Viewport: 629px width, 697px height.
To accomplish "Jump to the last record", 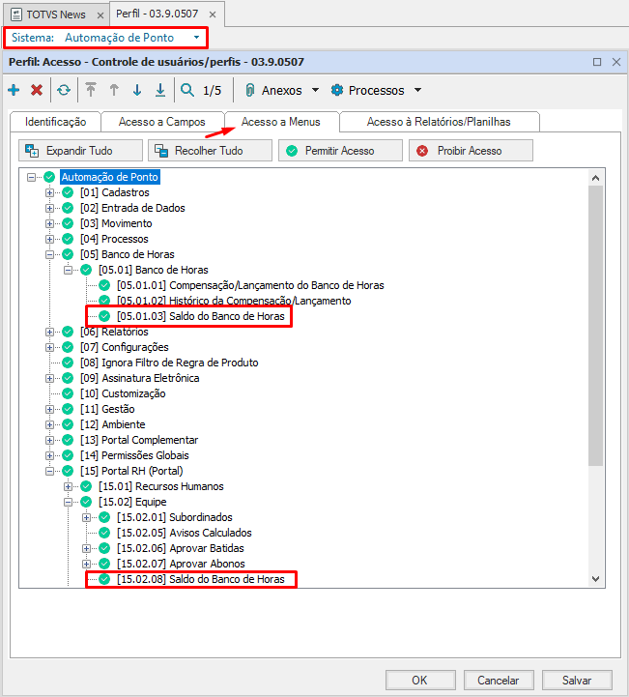I will click(160, 90).
